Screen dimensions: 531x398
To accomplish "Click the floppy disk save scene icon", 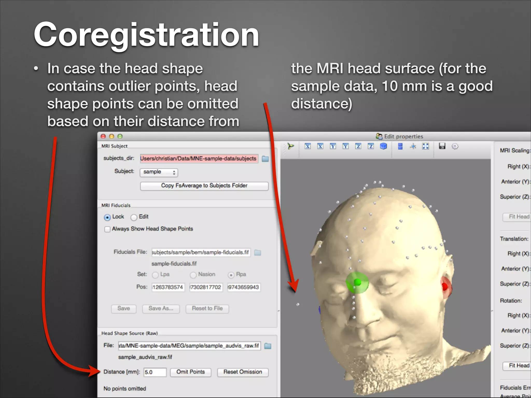I will [442, 146].
